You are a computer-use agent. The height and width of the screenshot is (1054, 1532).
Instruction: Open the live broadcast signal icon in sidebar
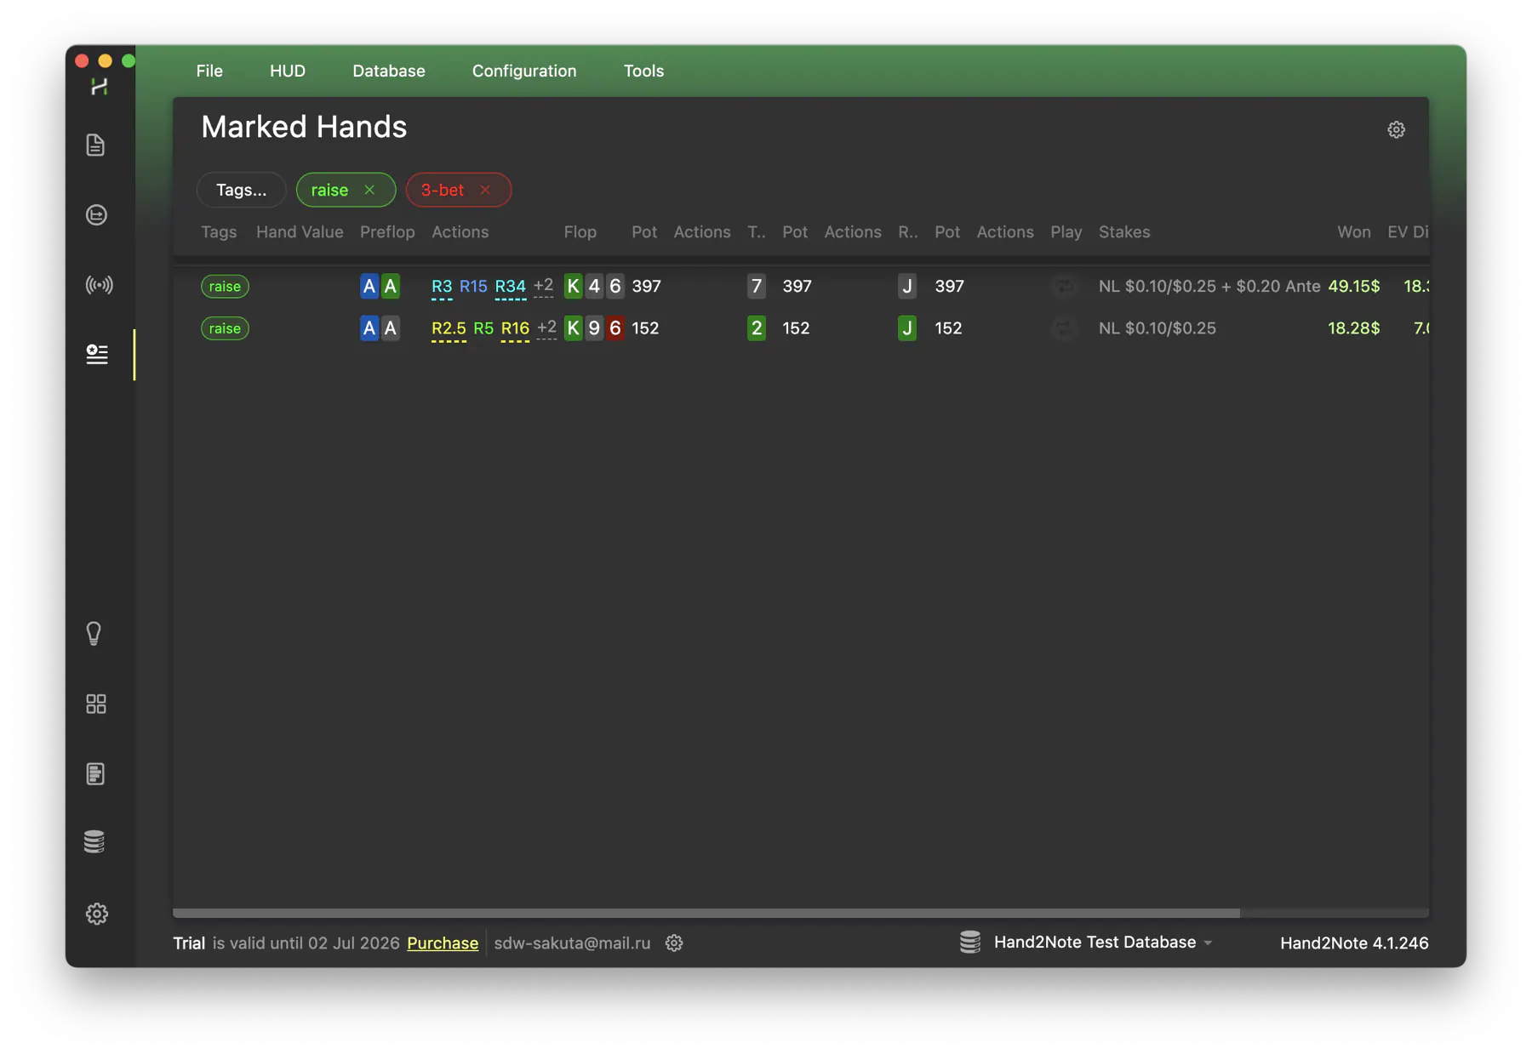coord(99,285)
